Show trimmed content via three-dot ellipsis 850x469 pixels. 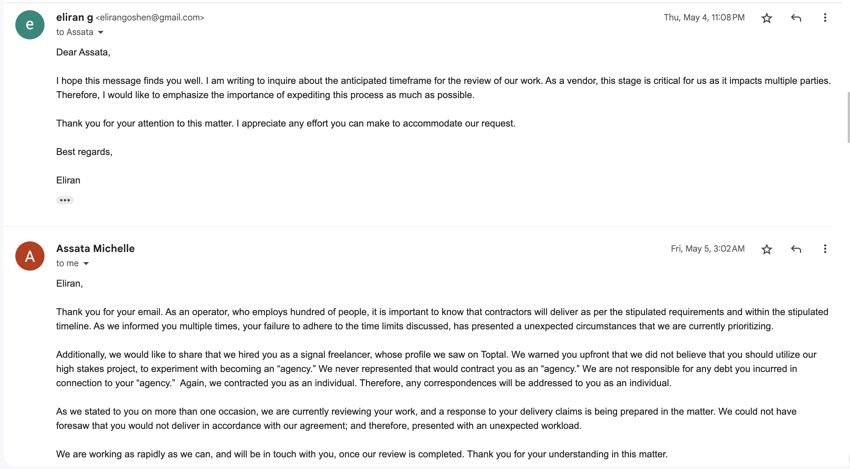pyautogui.click(x=65, y=200)
